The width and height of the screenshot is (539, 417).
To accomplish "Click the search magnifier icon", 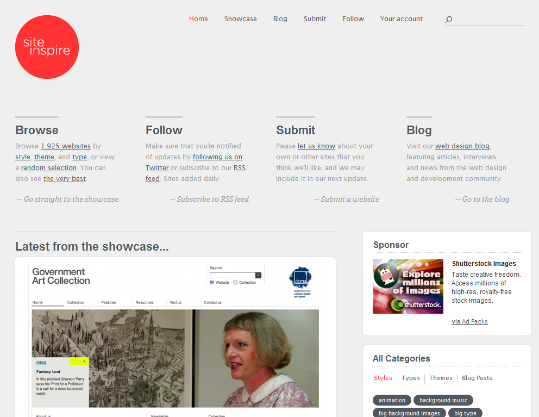I will (449, 19).
